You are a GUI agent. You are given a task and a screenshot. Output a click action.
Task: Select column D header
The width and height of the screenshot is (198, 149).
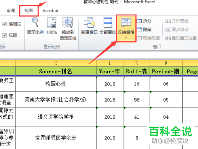pos(110,63)
